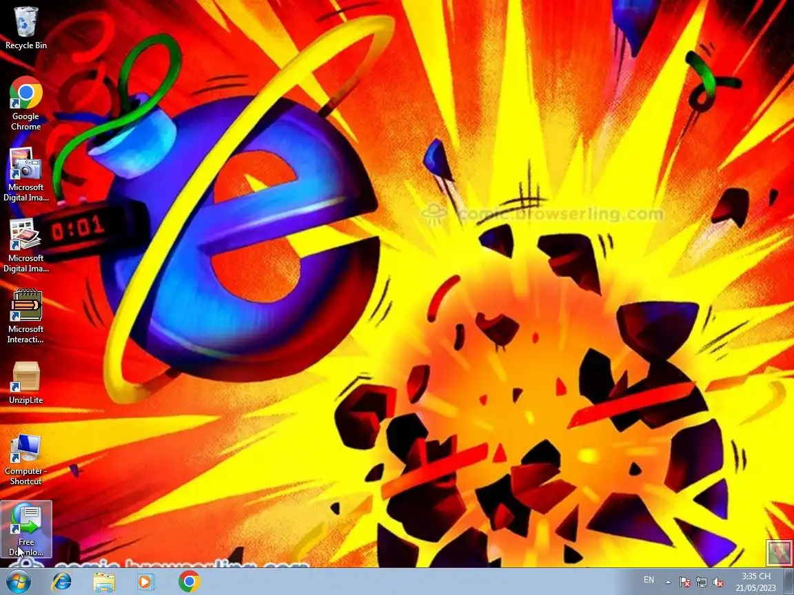Click the gadget thumbnail in the bottom-right corner of the desktop
The width and height of the screenshot is (794, 595).
778,552
